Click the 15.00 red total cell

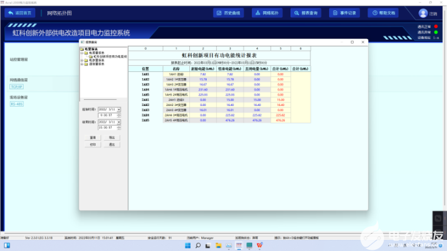point(281,100)
